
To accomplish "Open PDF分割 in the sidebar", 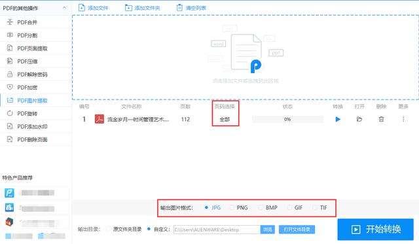I will 36,35.
